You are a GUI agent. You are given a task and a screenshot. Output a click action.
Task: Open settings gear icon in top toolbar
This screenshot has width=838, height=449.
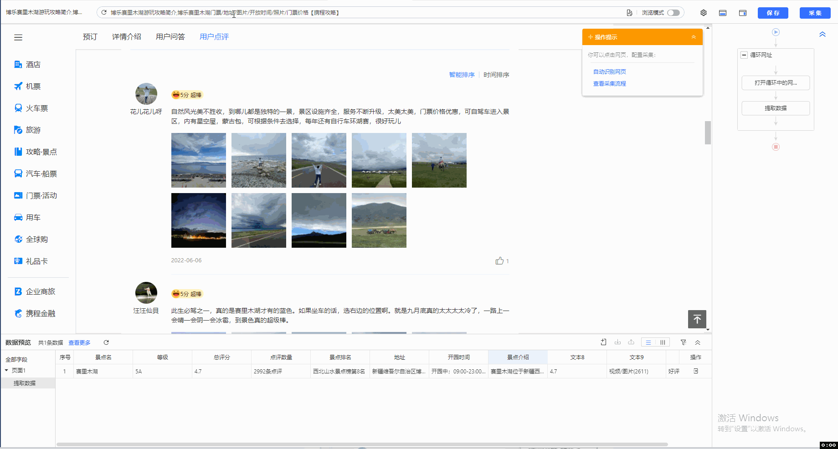(x=704, y=13)
